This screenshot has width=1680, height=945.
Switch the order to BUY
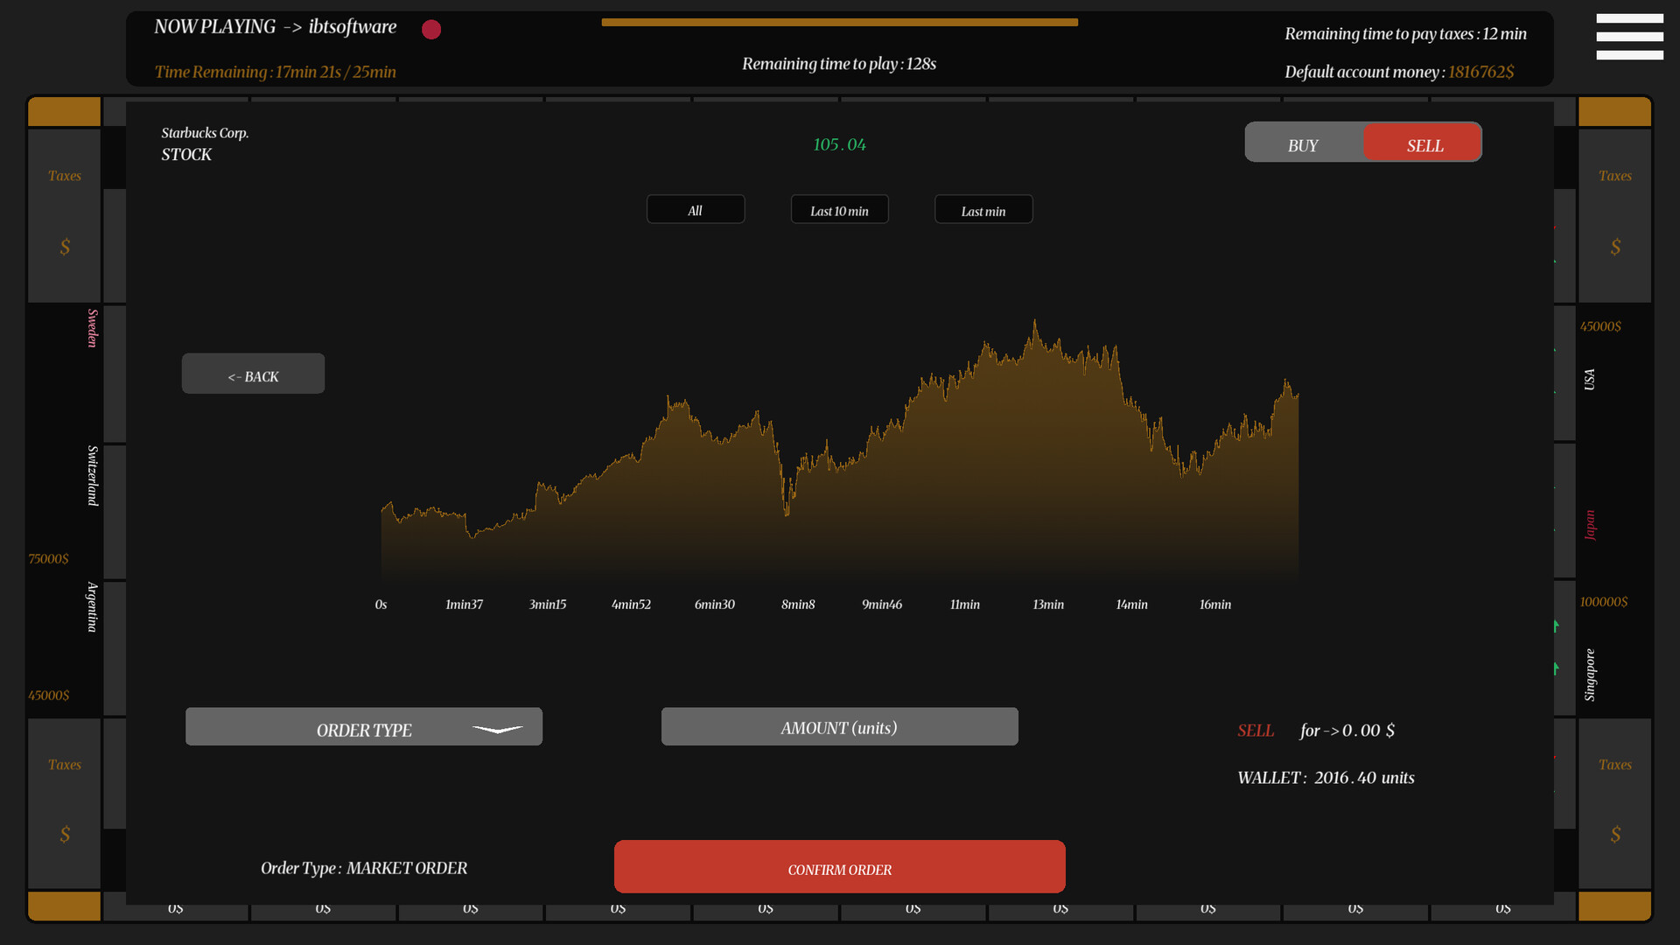[x=1303, y=142]
